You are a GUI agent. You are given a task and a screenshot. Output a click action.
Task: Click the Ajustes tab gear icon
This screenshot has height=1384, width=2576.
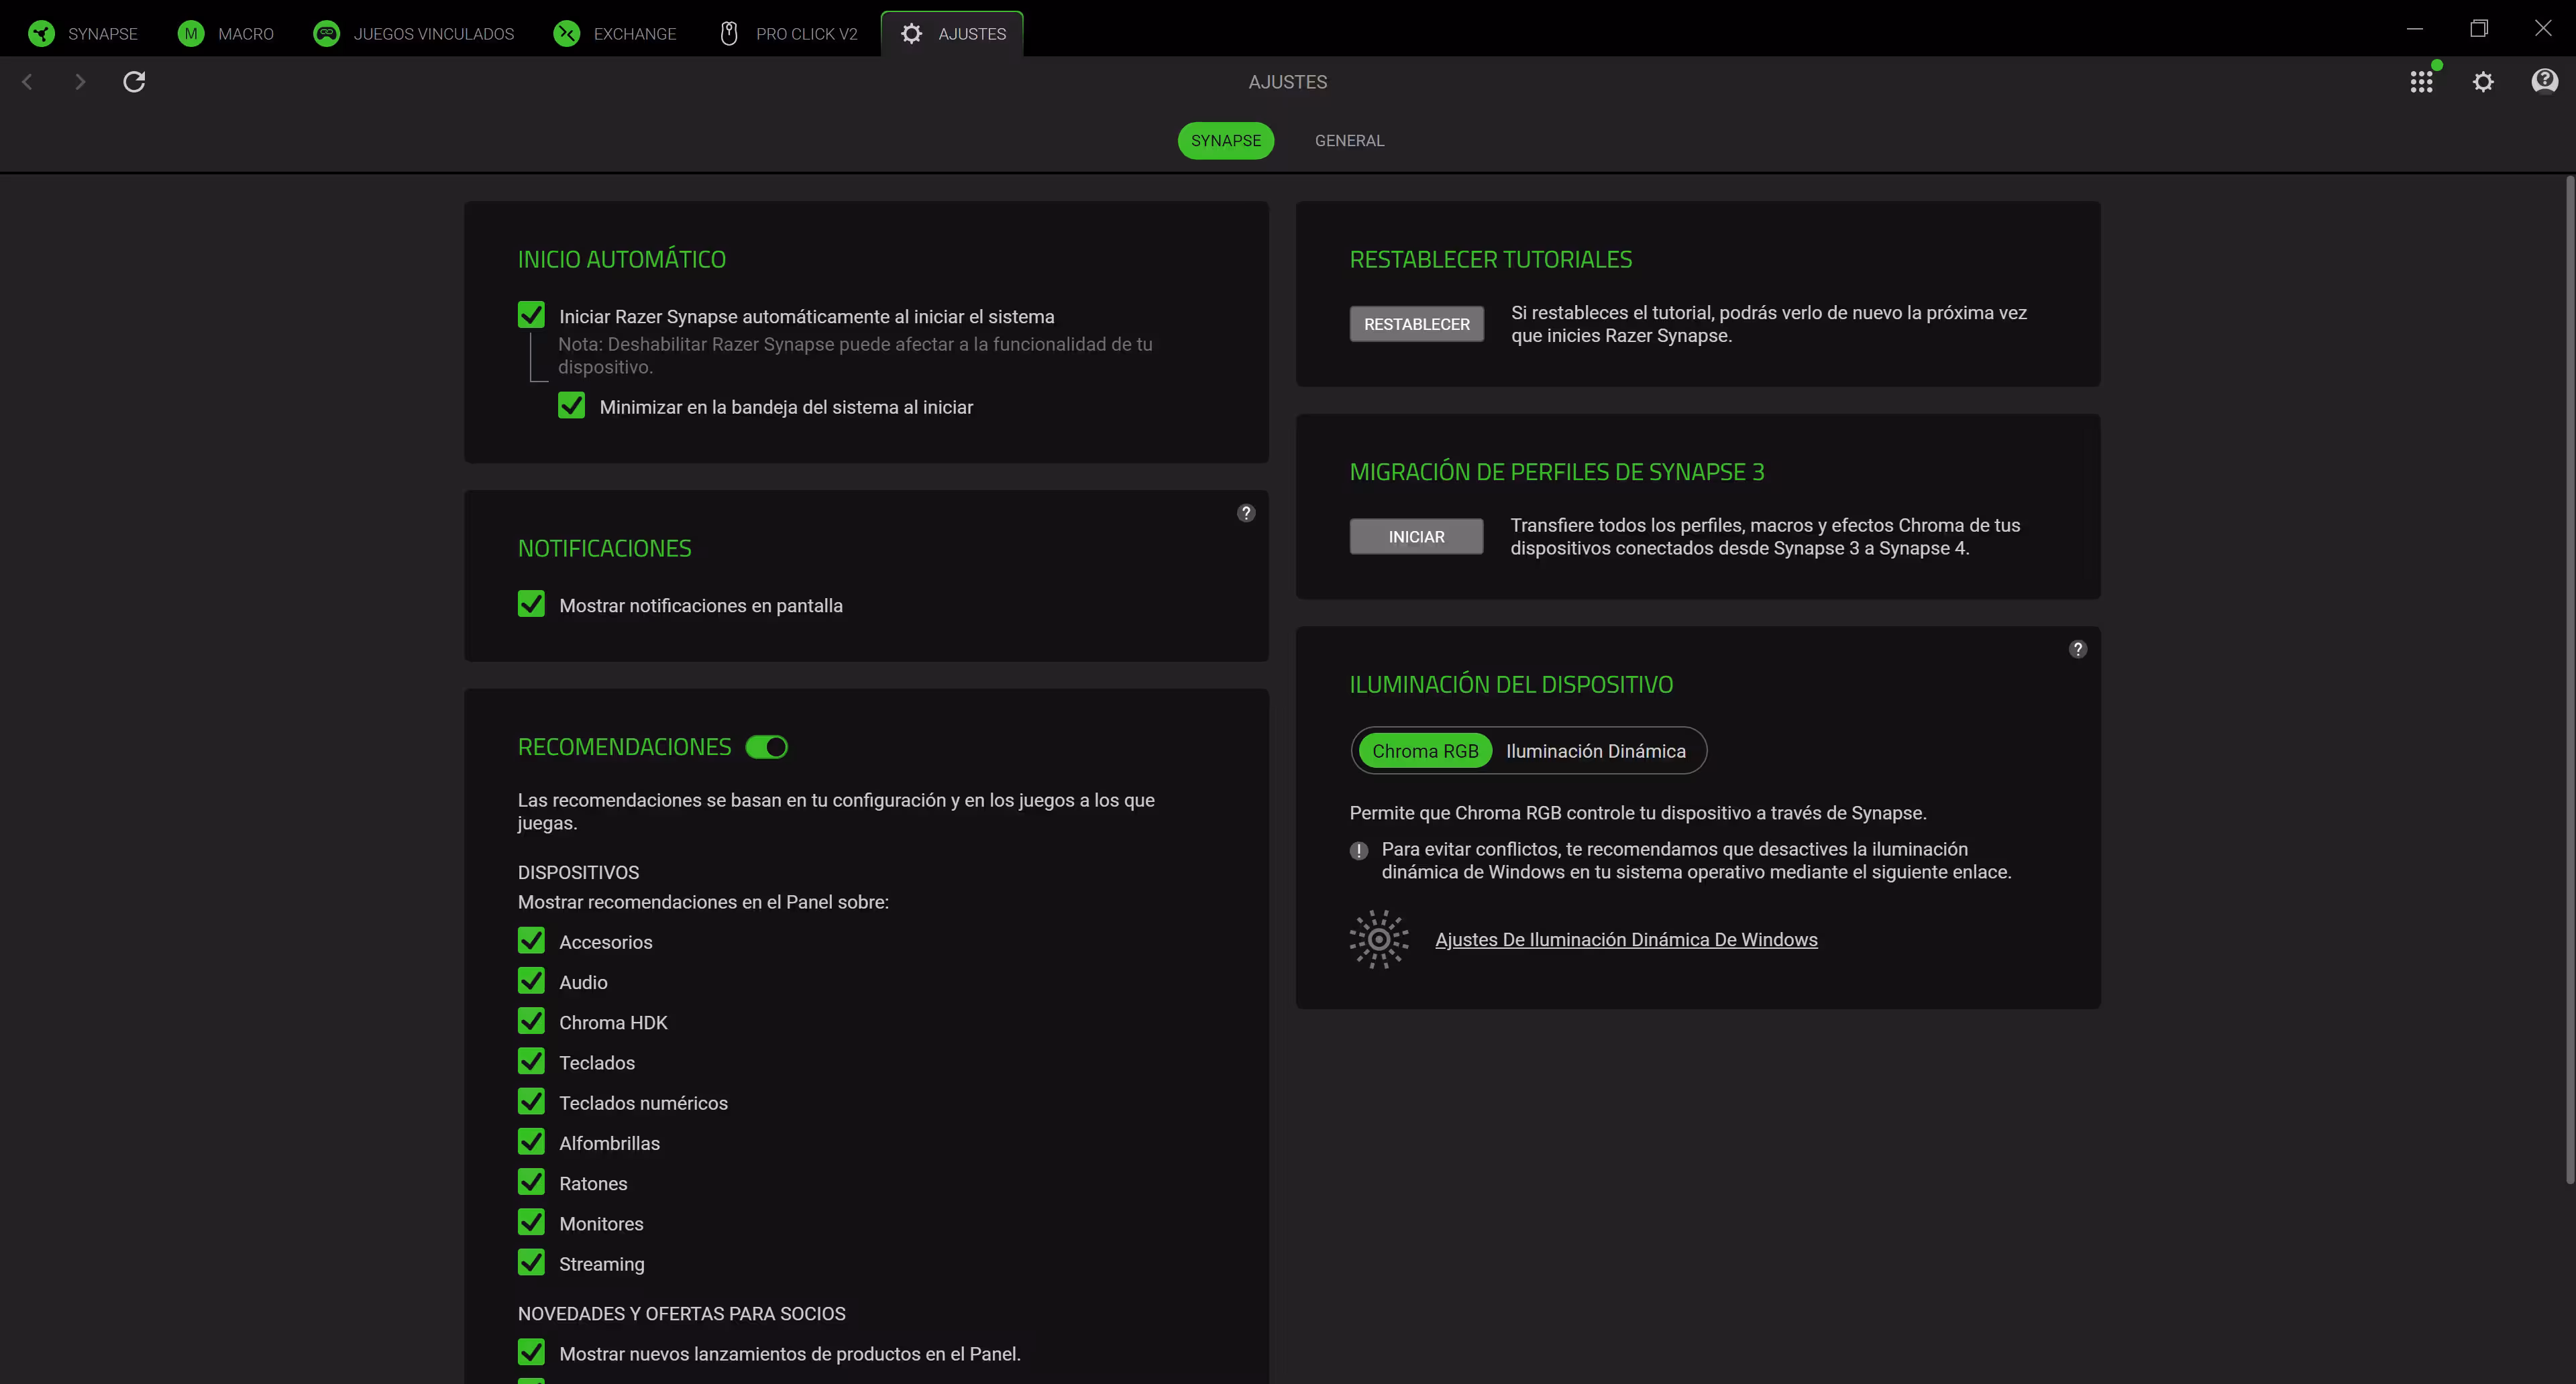pos(911,33)
